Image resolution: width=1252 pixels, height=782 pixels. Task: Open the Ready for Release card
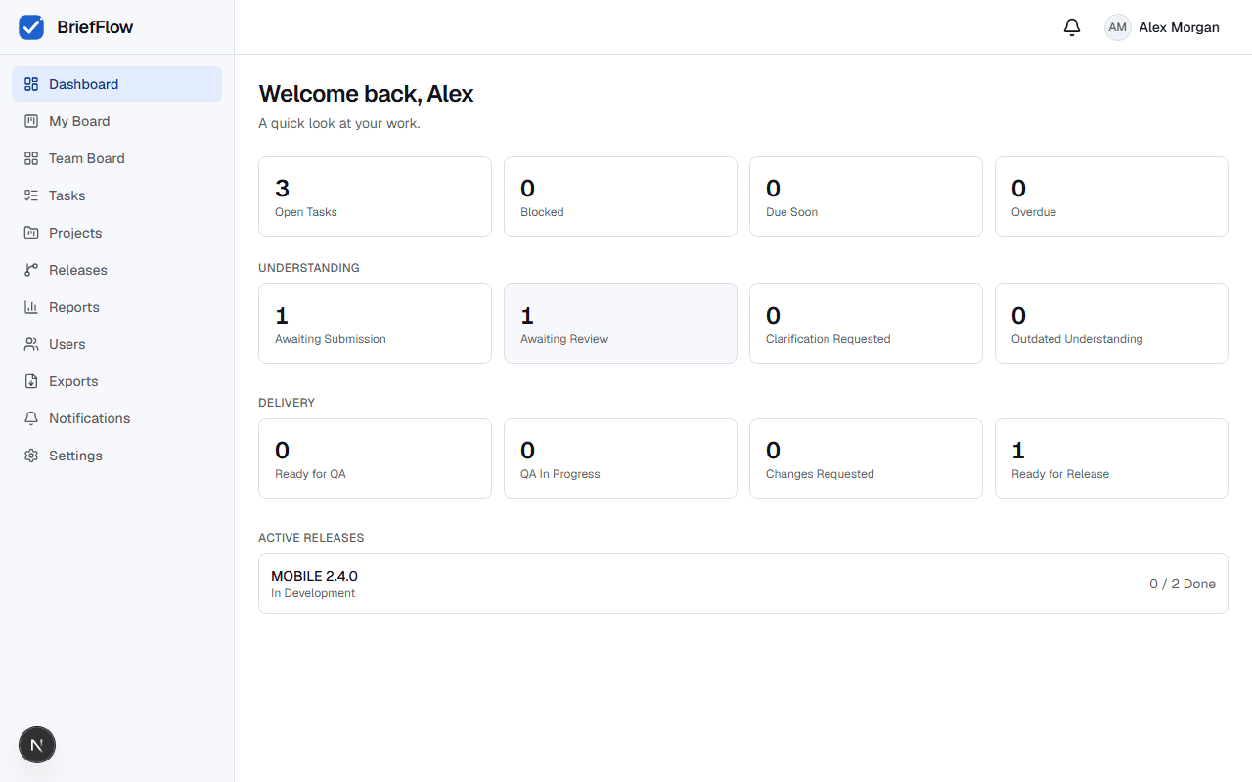click(1111, 458)
